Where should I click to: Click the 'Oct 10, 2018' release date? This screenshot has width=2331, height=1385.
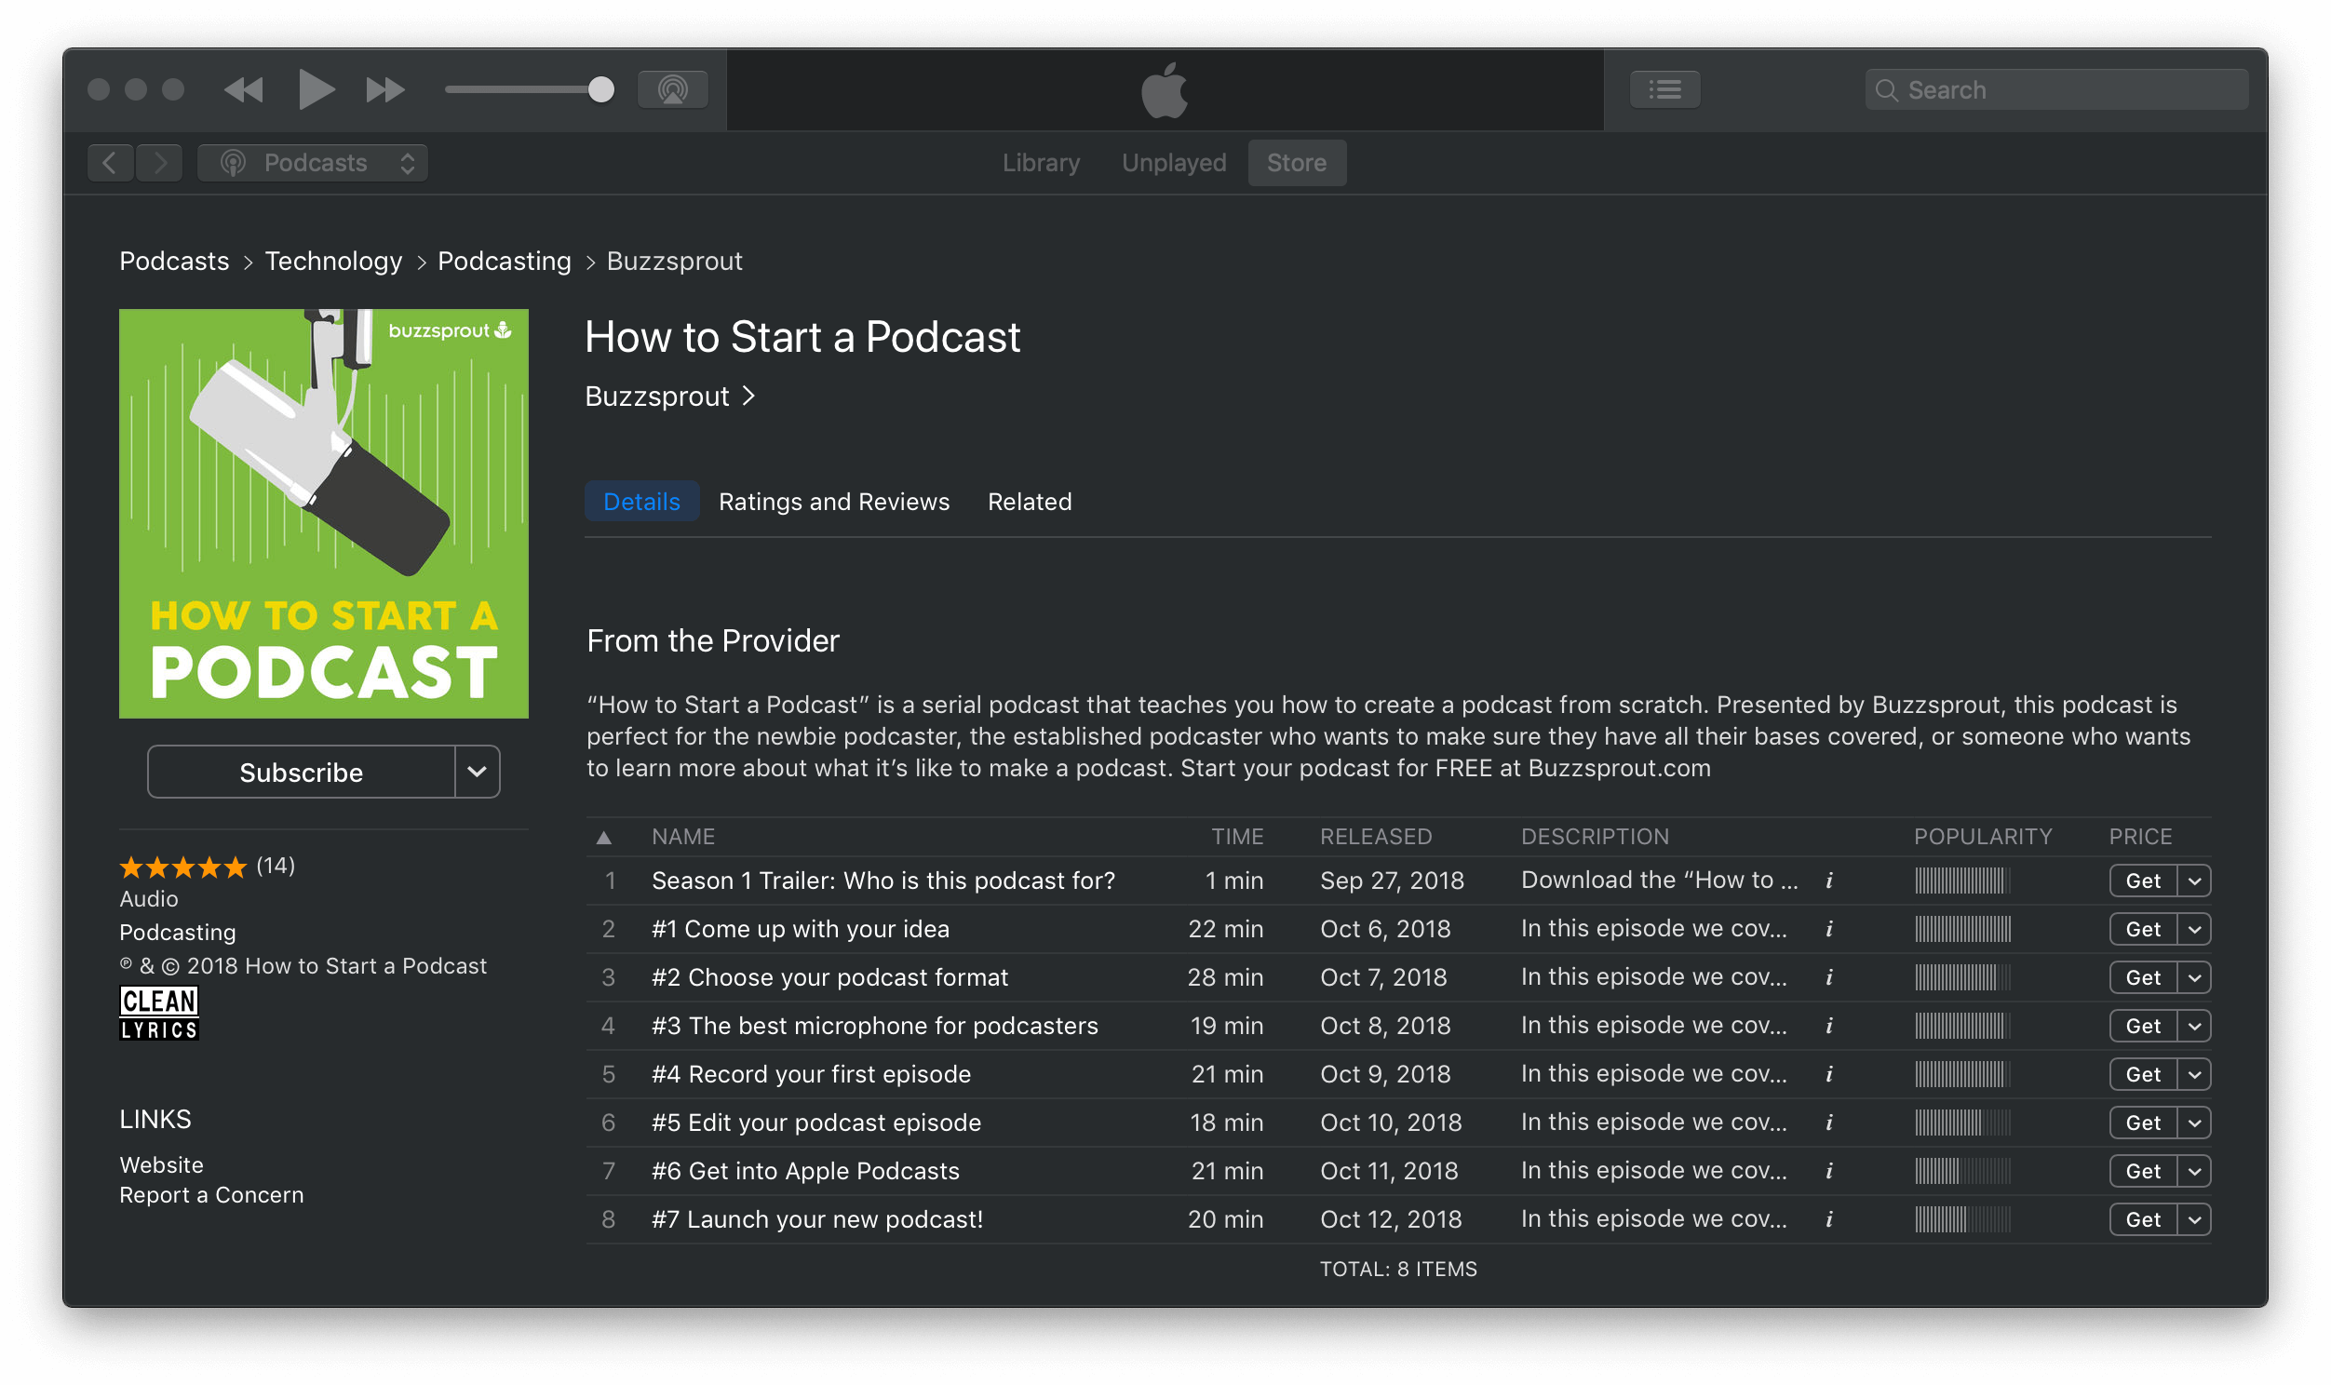point(1391,1123)
